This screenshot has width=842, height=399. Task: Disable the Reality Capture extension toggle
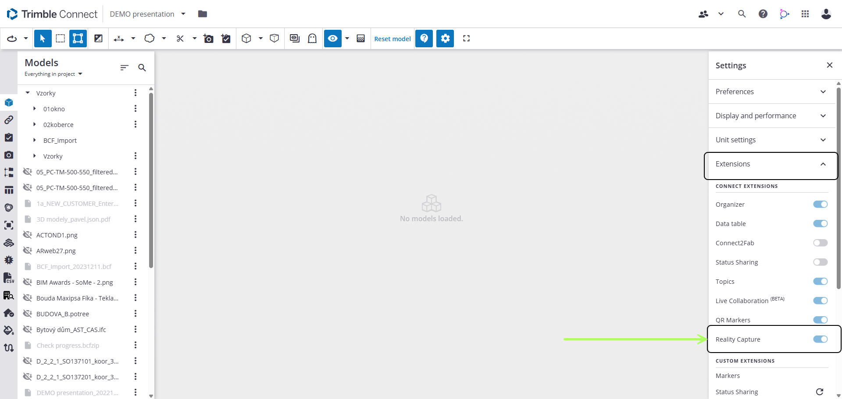(820, 339)
